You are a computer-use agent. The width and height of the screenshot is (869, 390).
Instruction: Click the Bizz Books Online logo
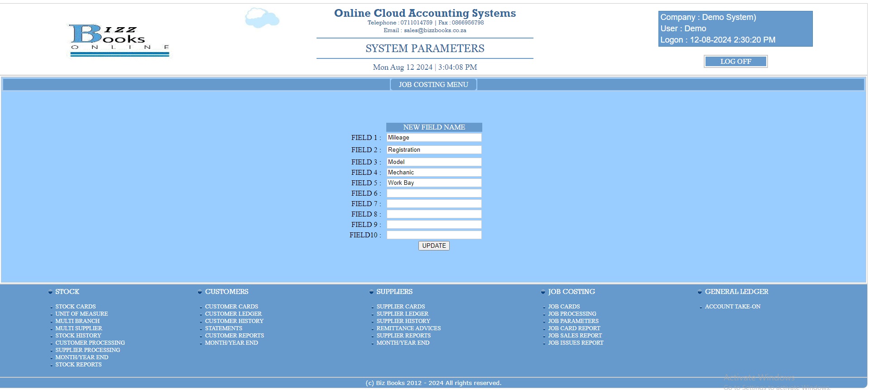(120, 40)
